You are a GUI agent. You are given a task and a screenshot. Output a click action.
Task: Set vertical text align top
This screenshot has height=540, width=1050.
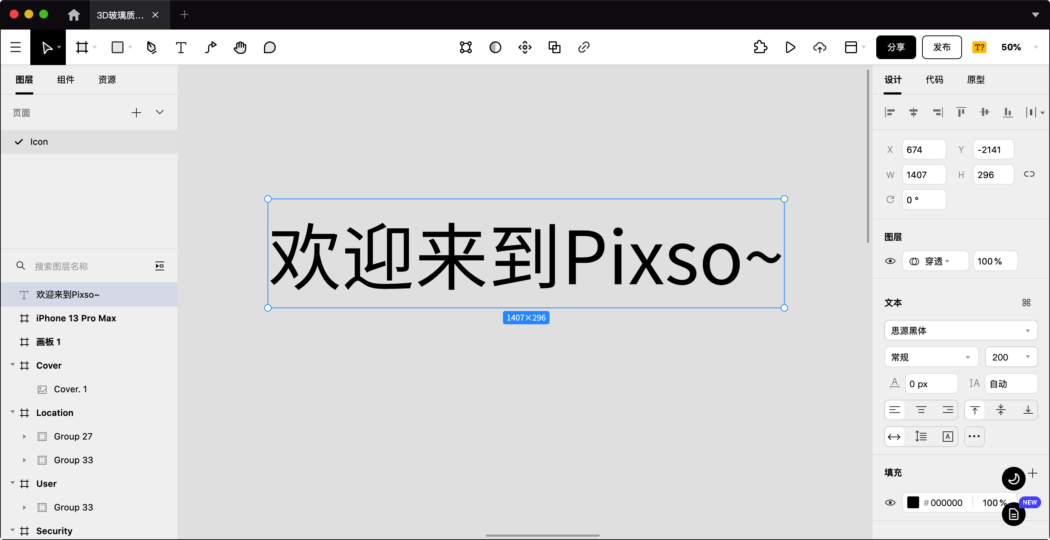975,410
